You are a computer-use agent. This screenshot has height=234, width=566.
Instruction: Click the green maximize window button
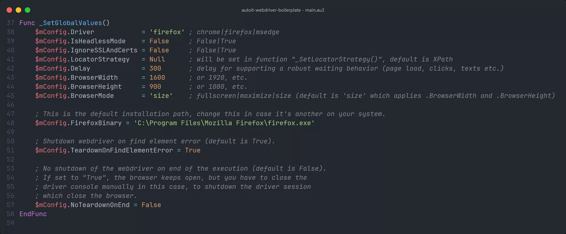click(x=28, y=10)
